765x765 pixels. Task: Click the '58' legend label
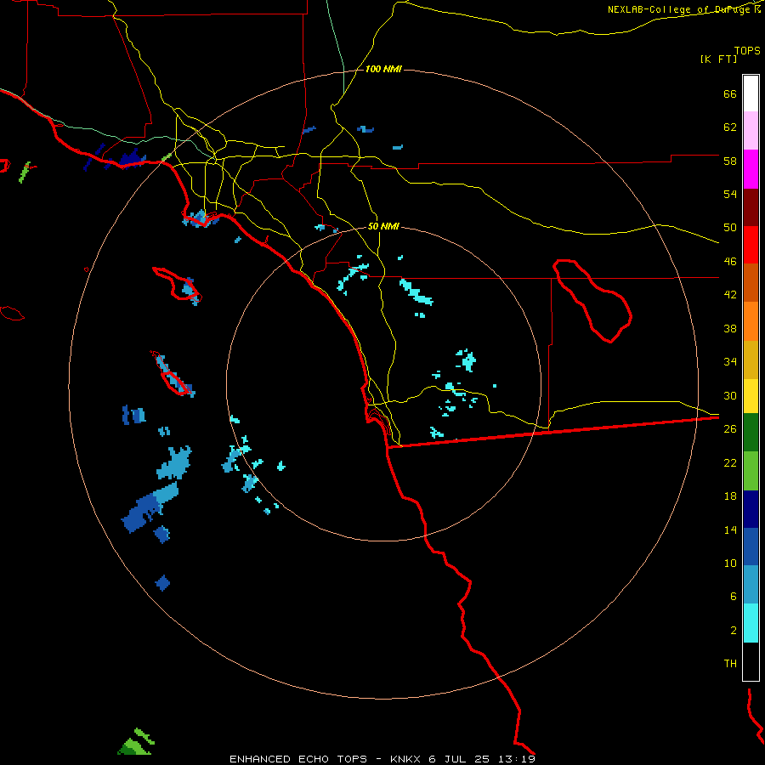(730, 161)
